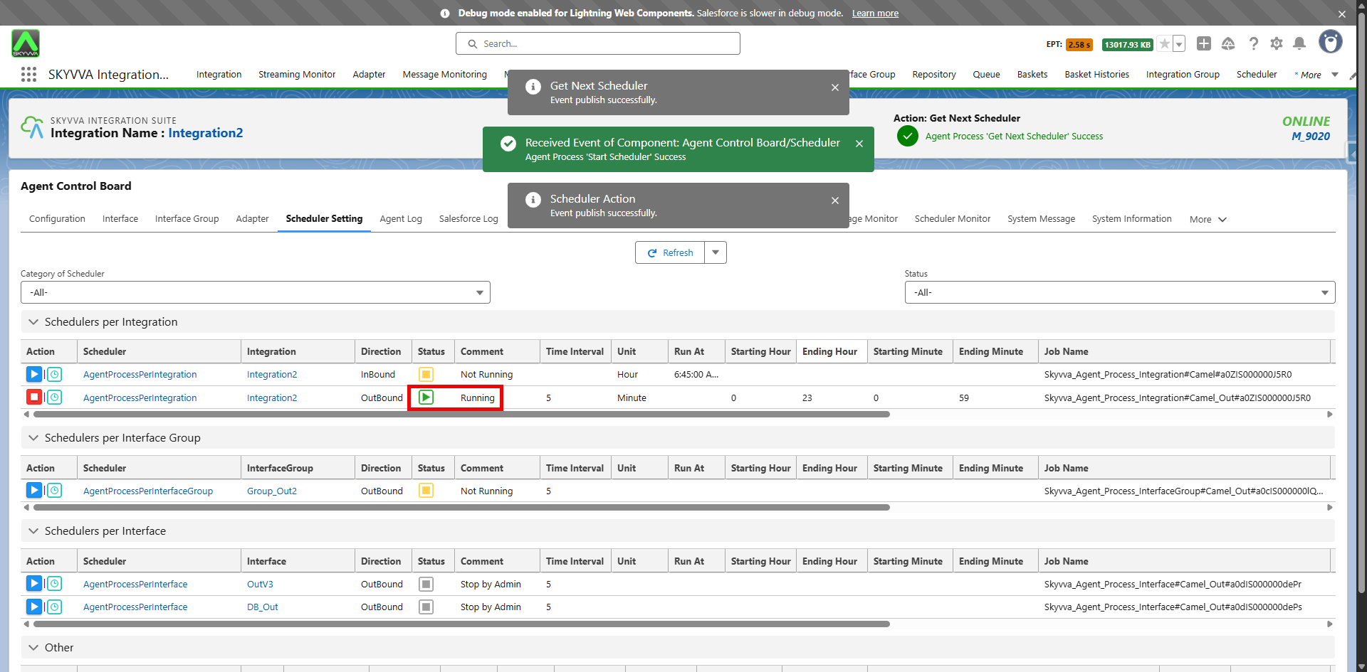Open the Group_Out2 interface group link

point(272,491)
